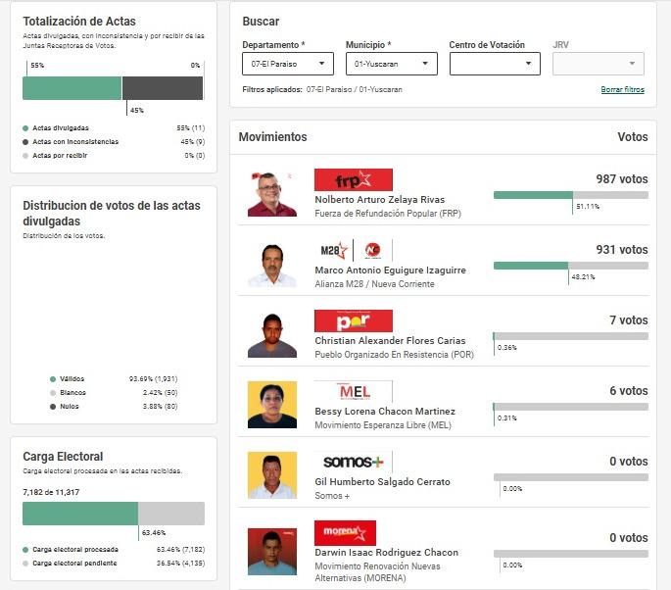The width and height of the screenshot is (671, 590).
Task: Select Nolberto Arturo Zelaya Rivas photo
Action: [272, 194]
